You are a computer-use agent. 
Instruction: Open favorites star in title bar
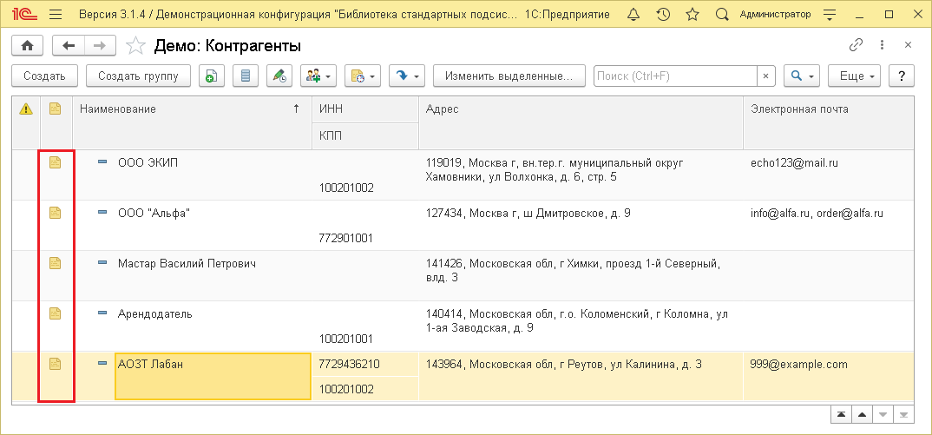coord(692,14)
